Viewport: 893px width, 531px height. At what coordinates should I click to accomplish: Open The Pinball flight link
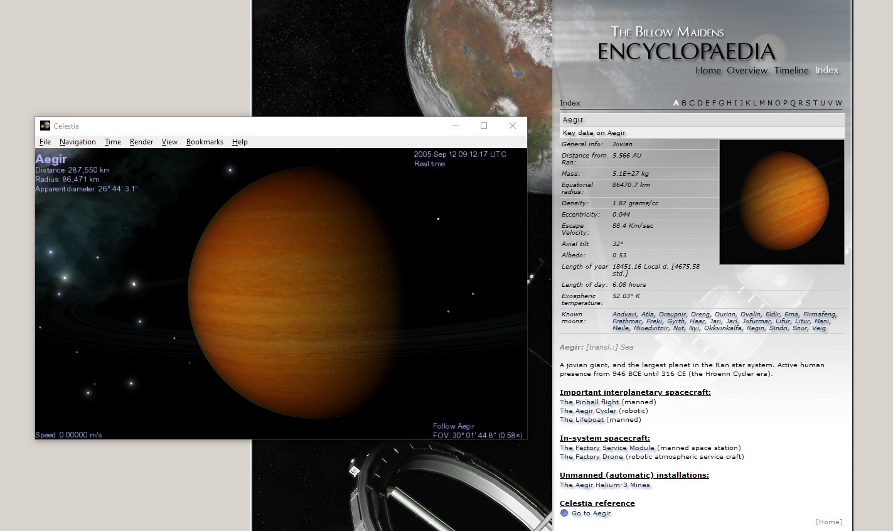(589, 402)
